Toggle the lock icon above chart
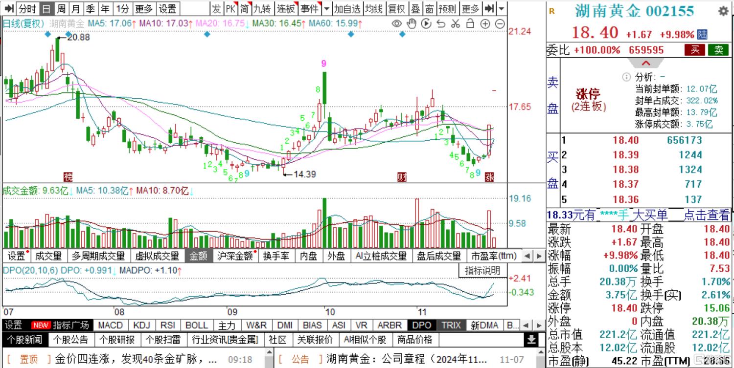This screenshot has width=734, height=368. (470, 23)
